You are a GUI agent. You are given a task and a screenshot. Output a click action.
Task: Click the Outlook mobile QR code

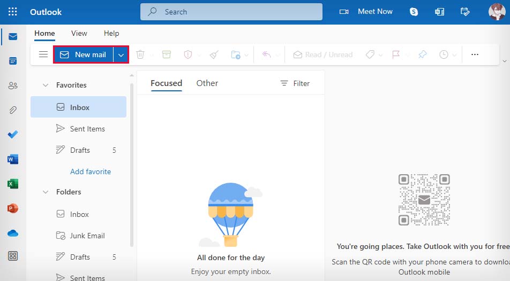point(424,200)
